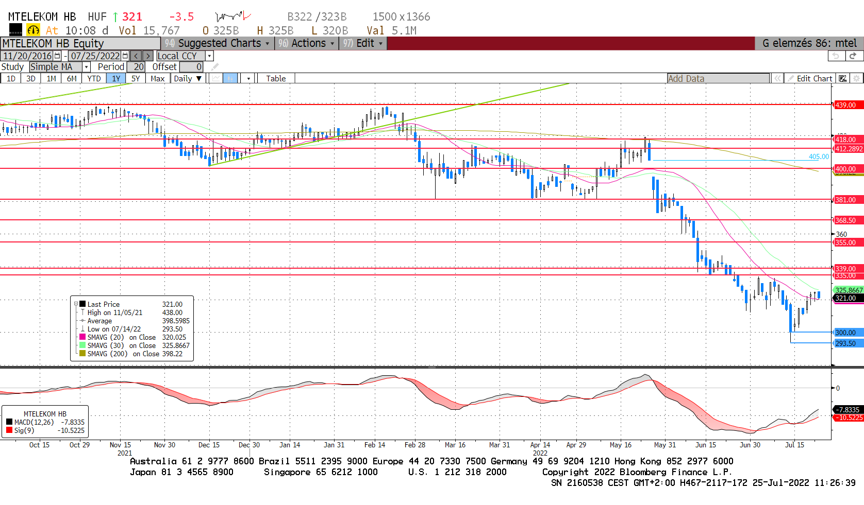Click the Add Data input field

click(x=718, y=78)
